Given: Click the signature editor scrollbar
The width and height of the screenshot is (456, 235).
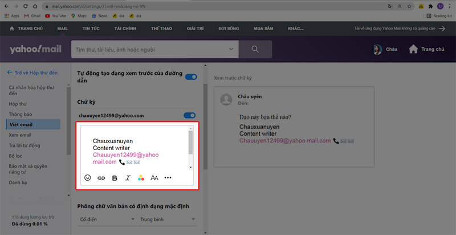Looking at the screenshot, I should [x=190, y=143].
